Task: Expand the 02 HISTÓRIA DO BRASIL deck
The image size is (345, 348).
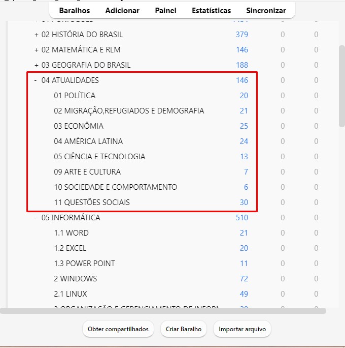Action: tap(37, 35)
